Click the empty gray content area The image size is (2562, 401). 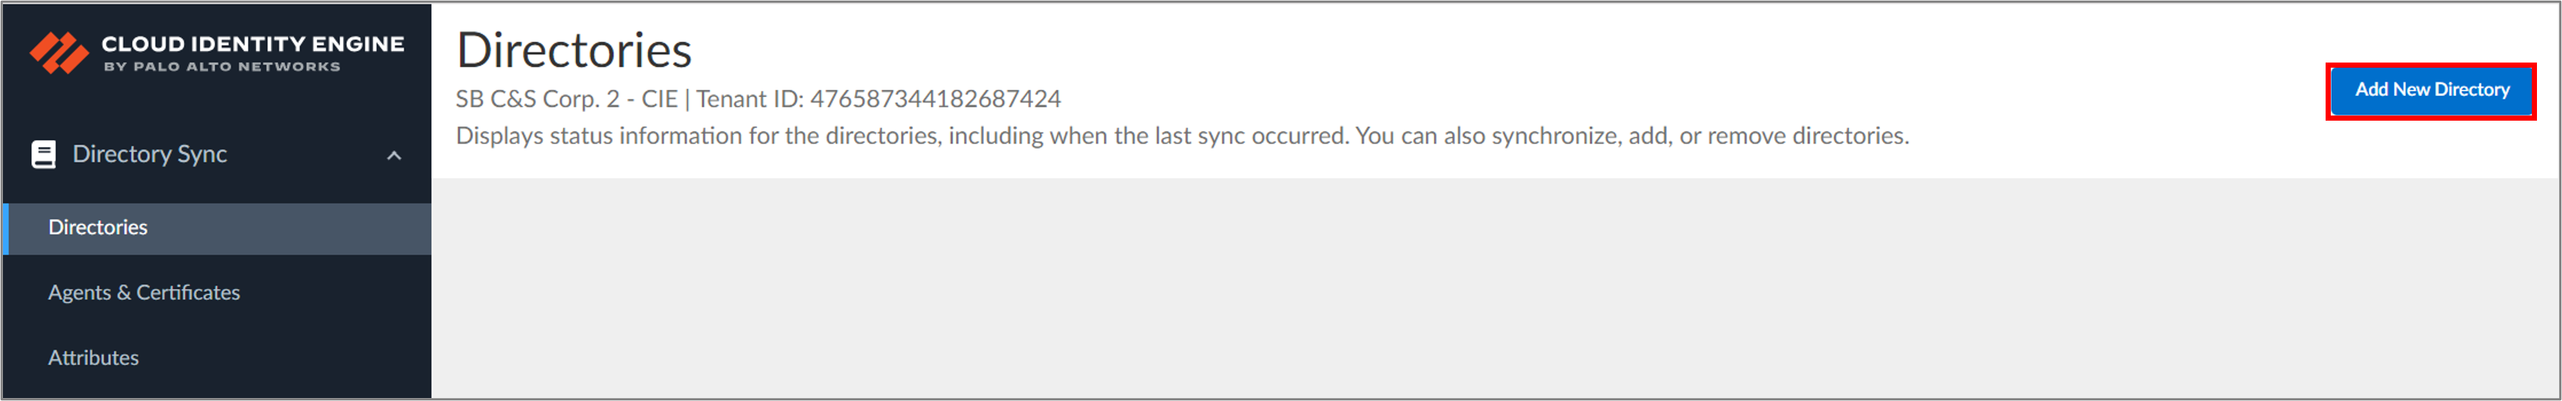click(x=1495, y=288)
